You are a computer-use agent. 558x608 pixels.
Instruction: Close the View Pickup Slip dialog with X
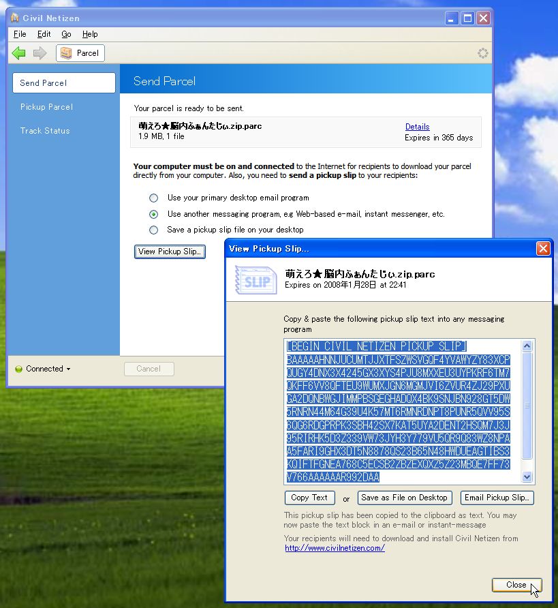543,249
